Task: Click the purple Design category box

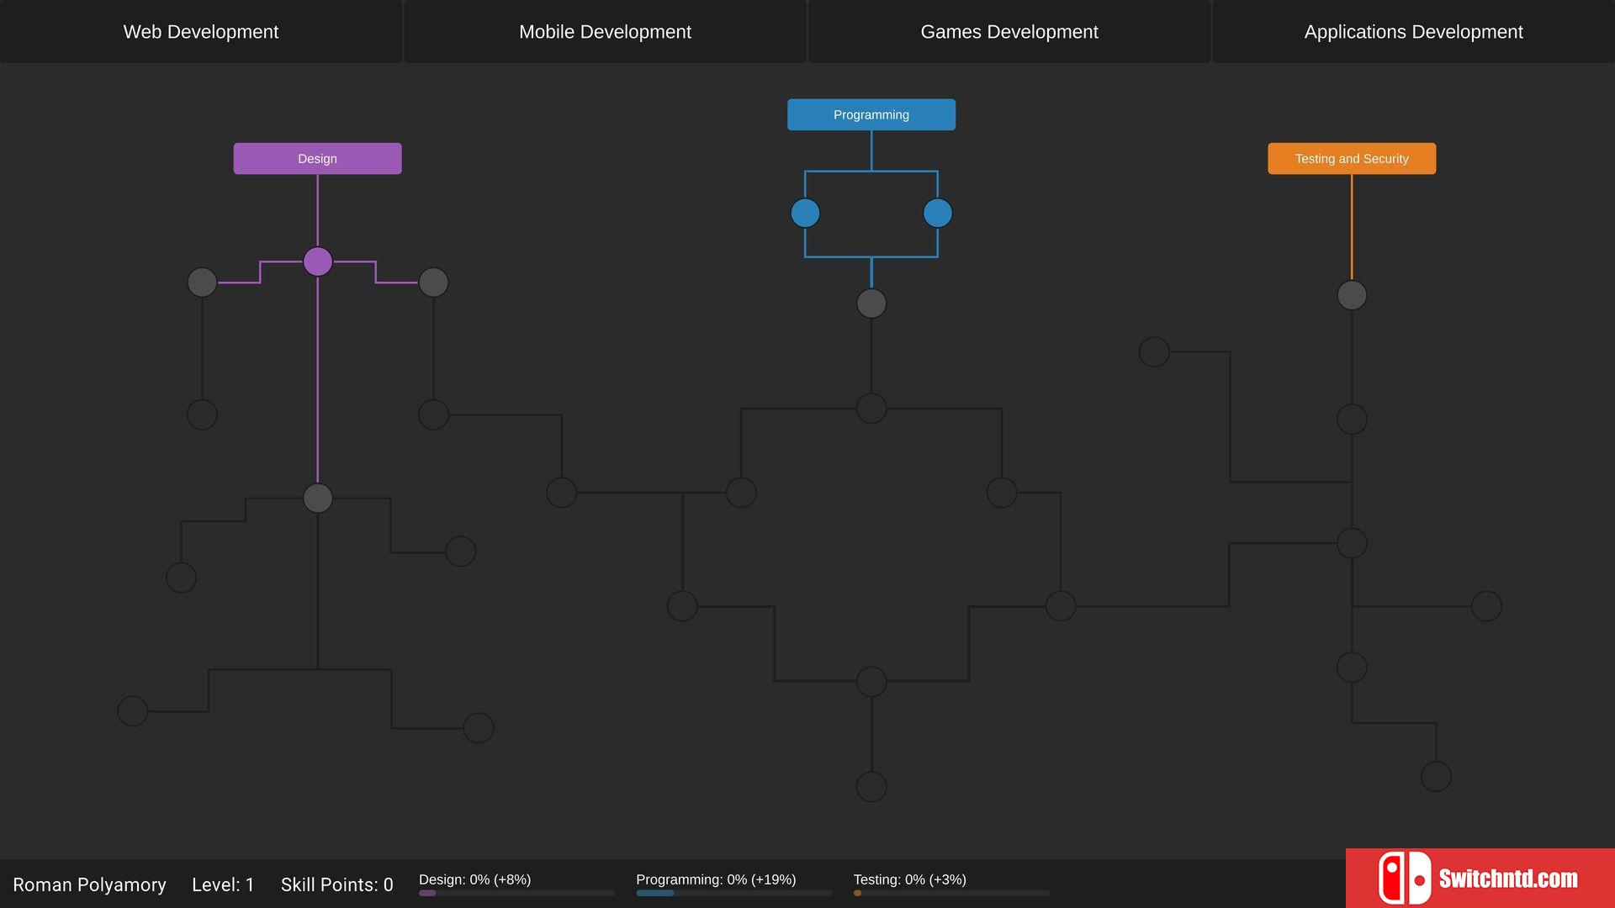Action: pos(317,159)
